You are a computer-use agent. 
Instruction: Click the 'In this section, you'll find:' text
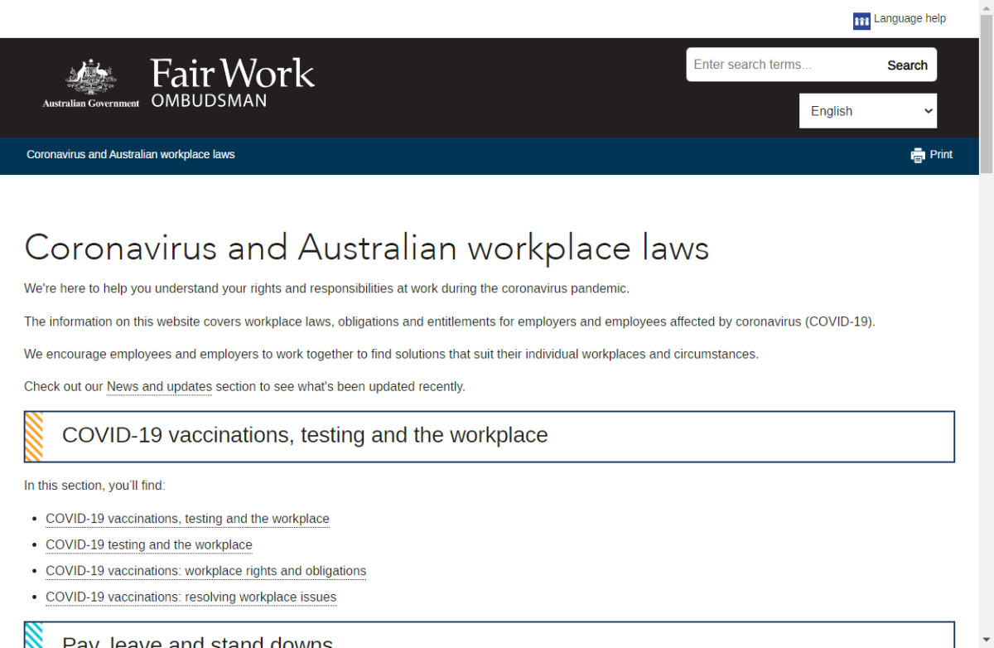click(x=94, y=486)
